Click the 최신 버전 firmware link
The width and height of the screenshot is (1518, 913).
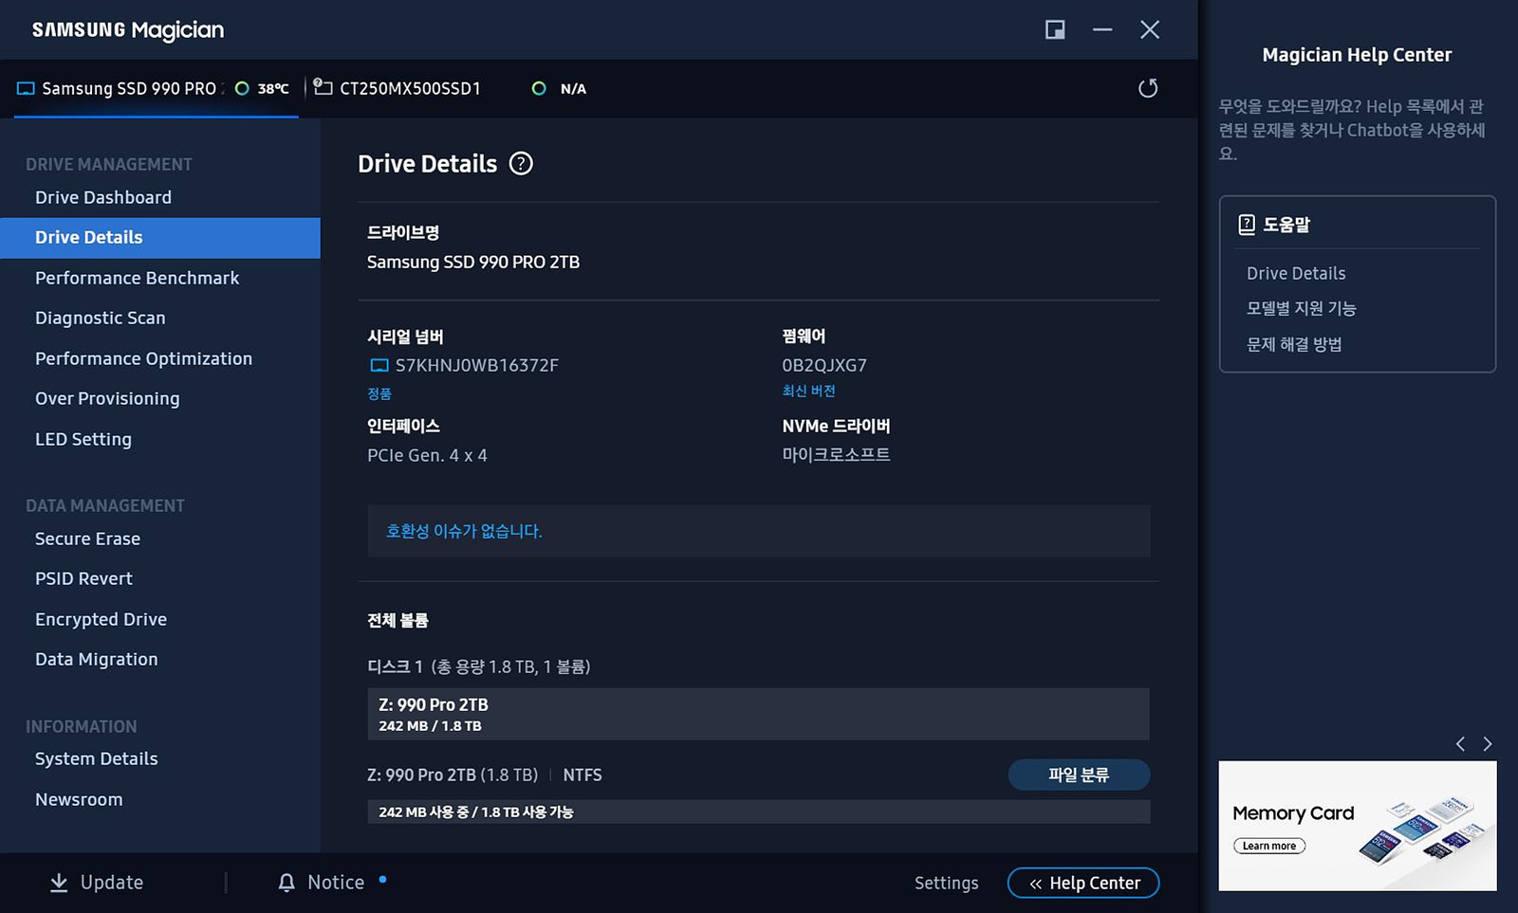coord(808,391)
